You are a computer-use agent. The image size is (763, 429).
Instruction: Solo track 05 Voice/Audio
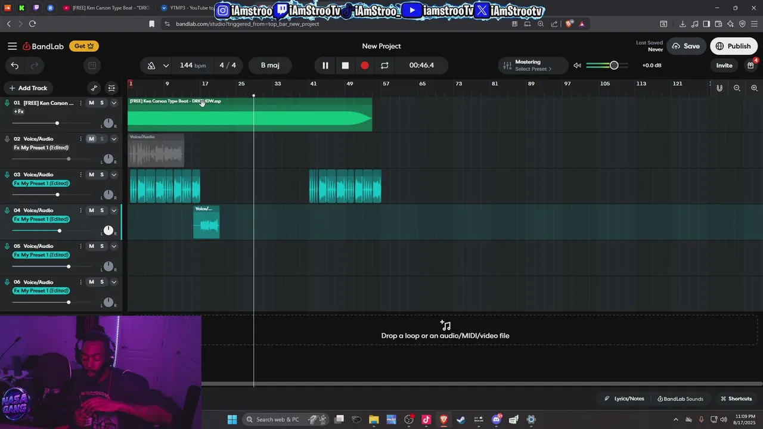coord(102,246)
